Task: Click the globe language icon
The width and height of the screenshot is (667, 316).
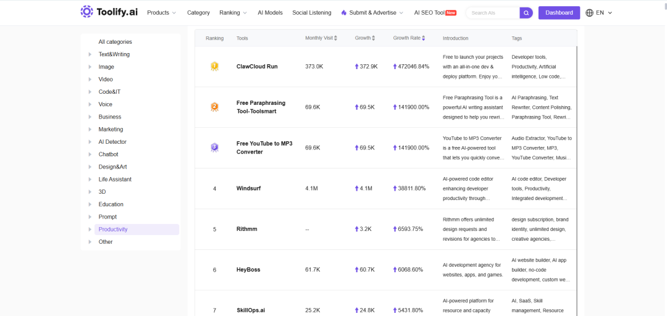Action: coord(590,13)
